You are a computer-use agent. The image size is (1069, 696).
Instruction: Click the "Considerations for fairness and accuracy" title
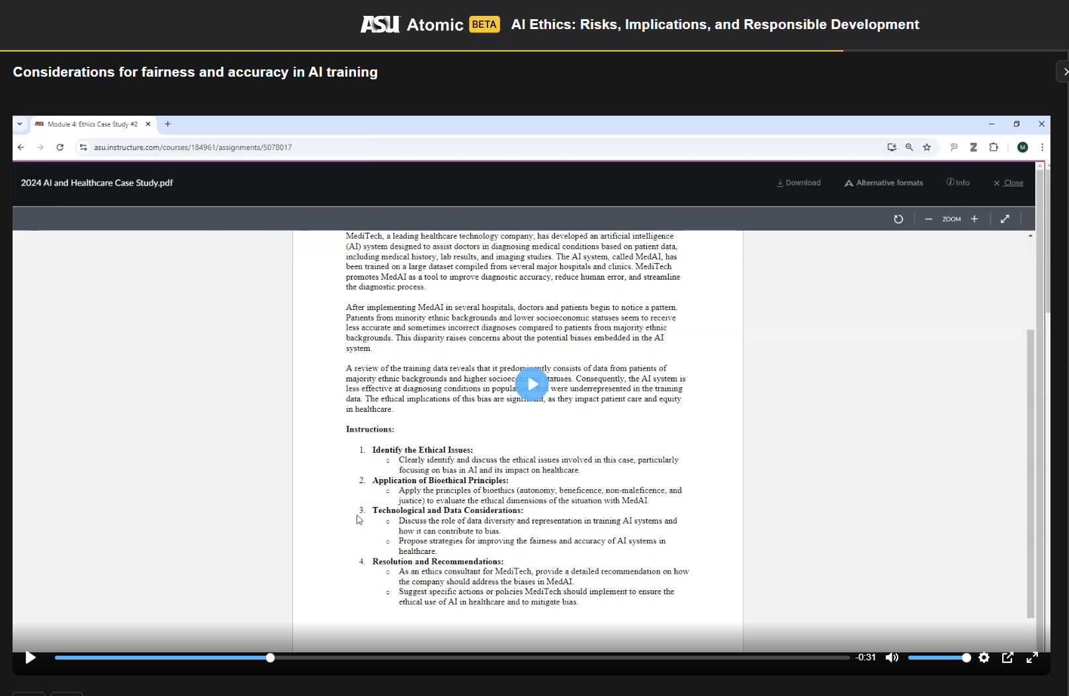195,72
